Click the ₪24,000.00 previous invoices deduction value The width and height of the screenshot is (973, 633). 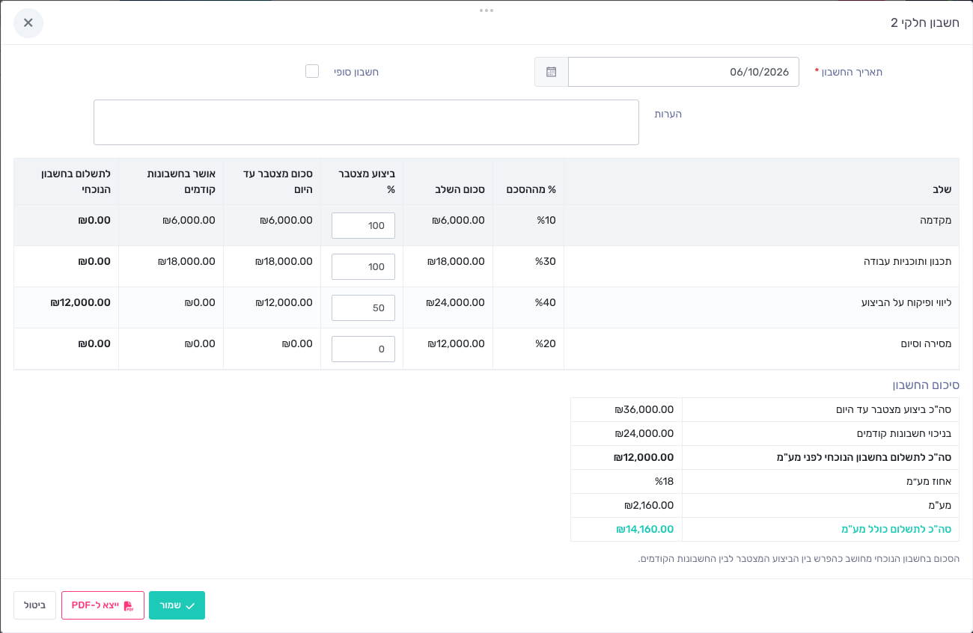coord(644,433)
